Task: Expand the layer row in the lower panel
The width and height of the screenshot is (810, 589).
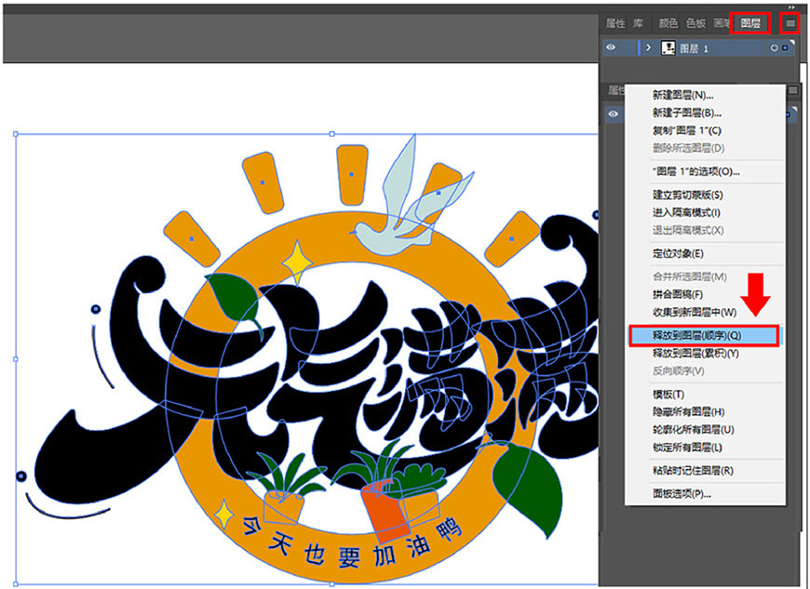Action: [647, 112]
